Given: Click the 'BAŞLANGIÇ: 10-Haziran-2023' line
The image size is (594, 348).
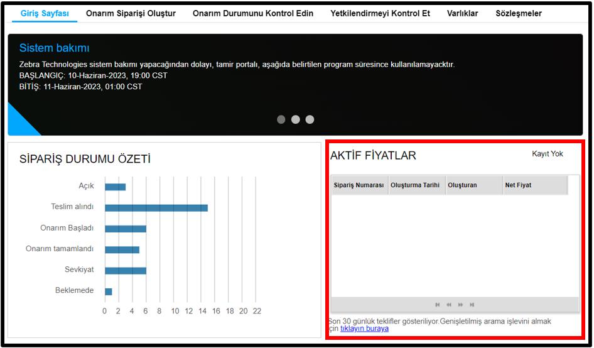Looking at the screenshot, I should click(x=93, y=75).
